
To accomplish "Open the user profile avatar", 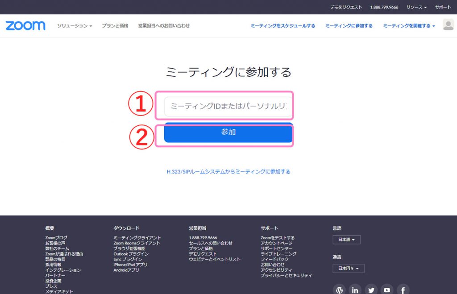I will (x=448, y=25).
